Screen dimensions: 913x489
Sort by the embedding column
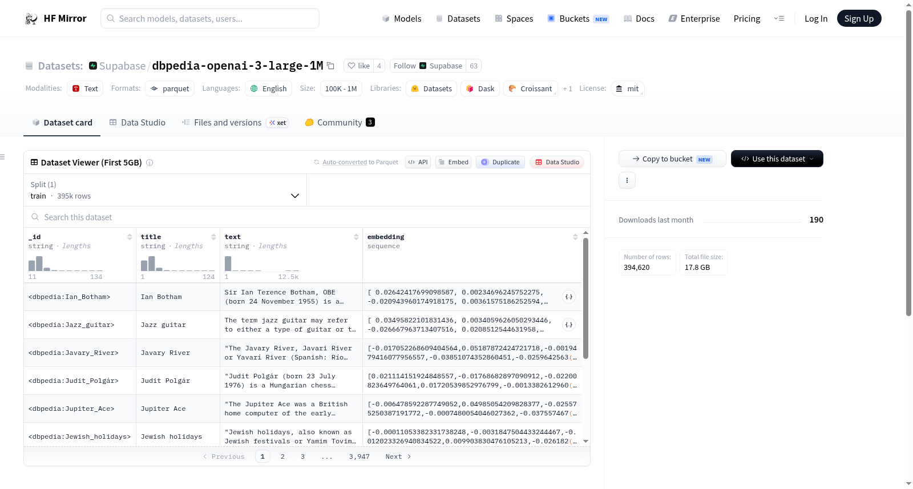pos(575,237)
